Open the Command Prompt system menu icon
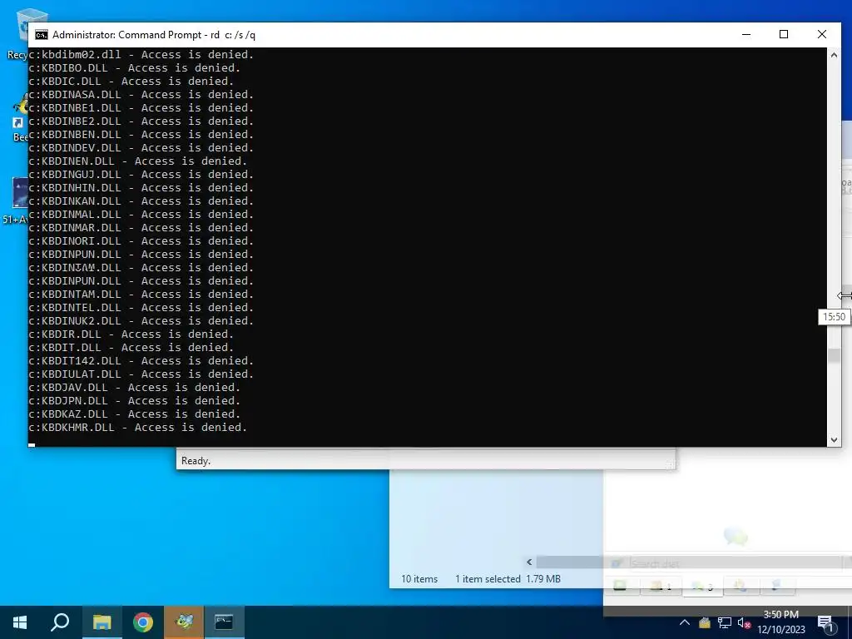The height and width of the screenshot is (639, 852). pos(42,35)
